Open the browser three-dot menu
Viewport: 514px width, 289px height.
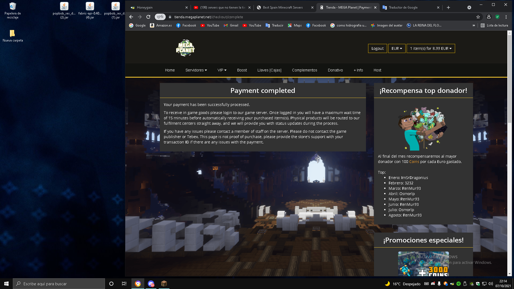[506, 17]
